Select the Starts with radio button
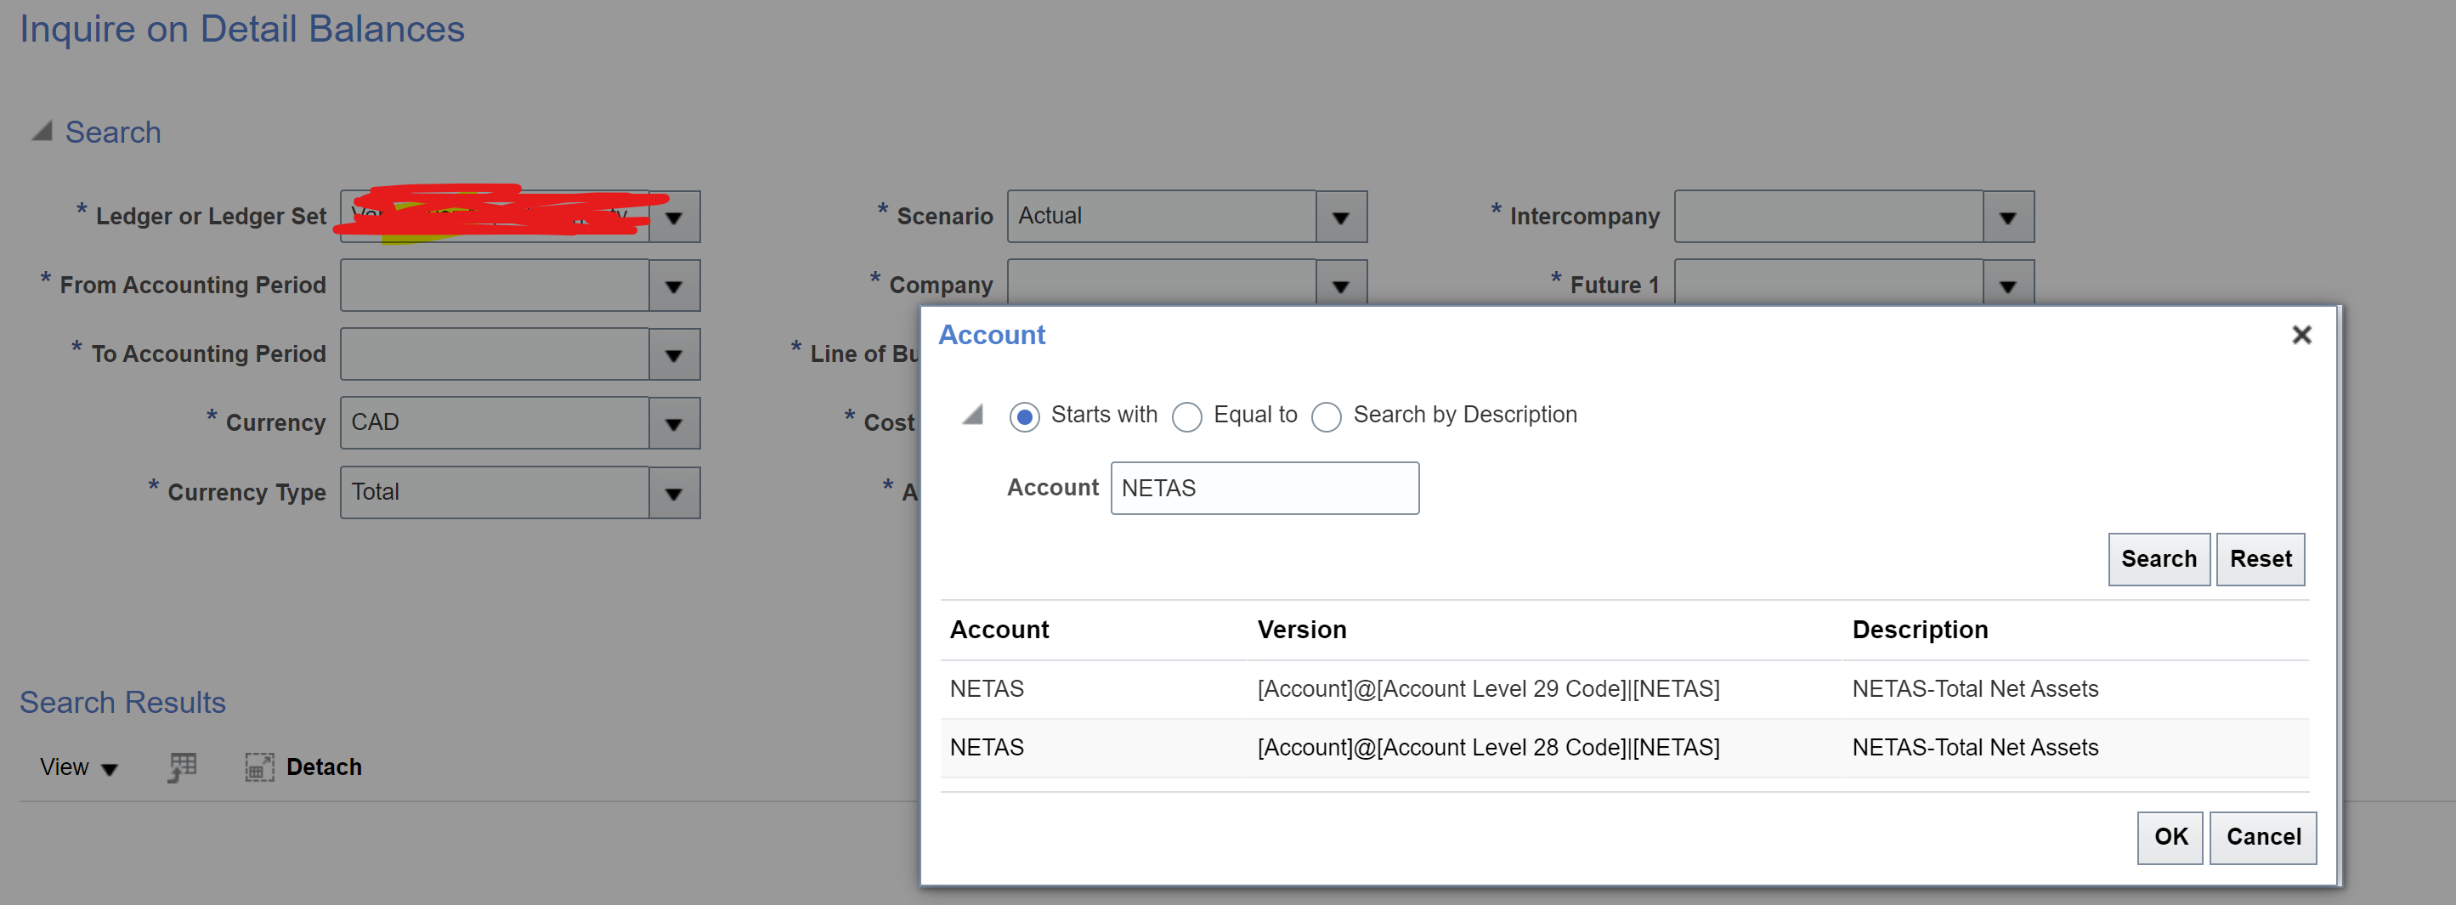Image resolution: width=2456 pixels, height=905 pixels. 1024,416
